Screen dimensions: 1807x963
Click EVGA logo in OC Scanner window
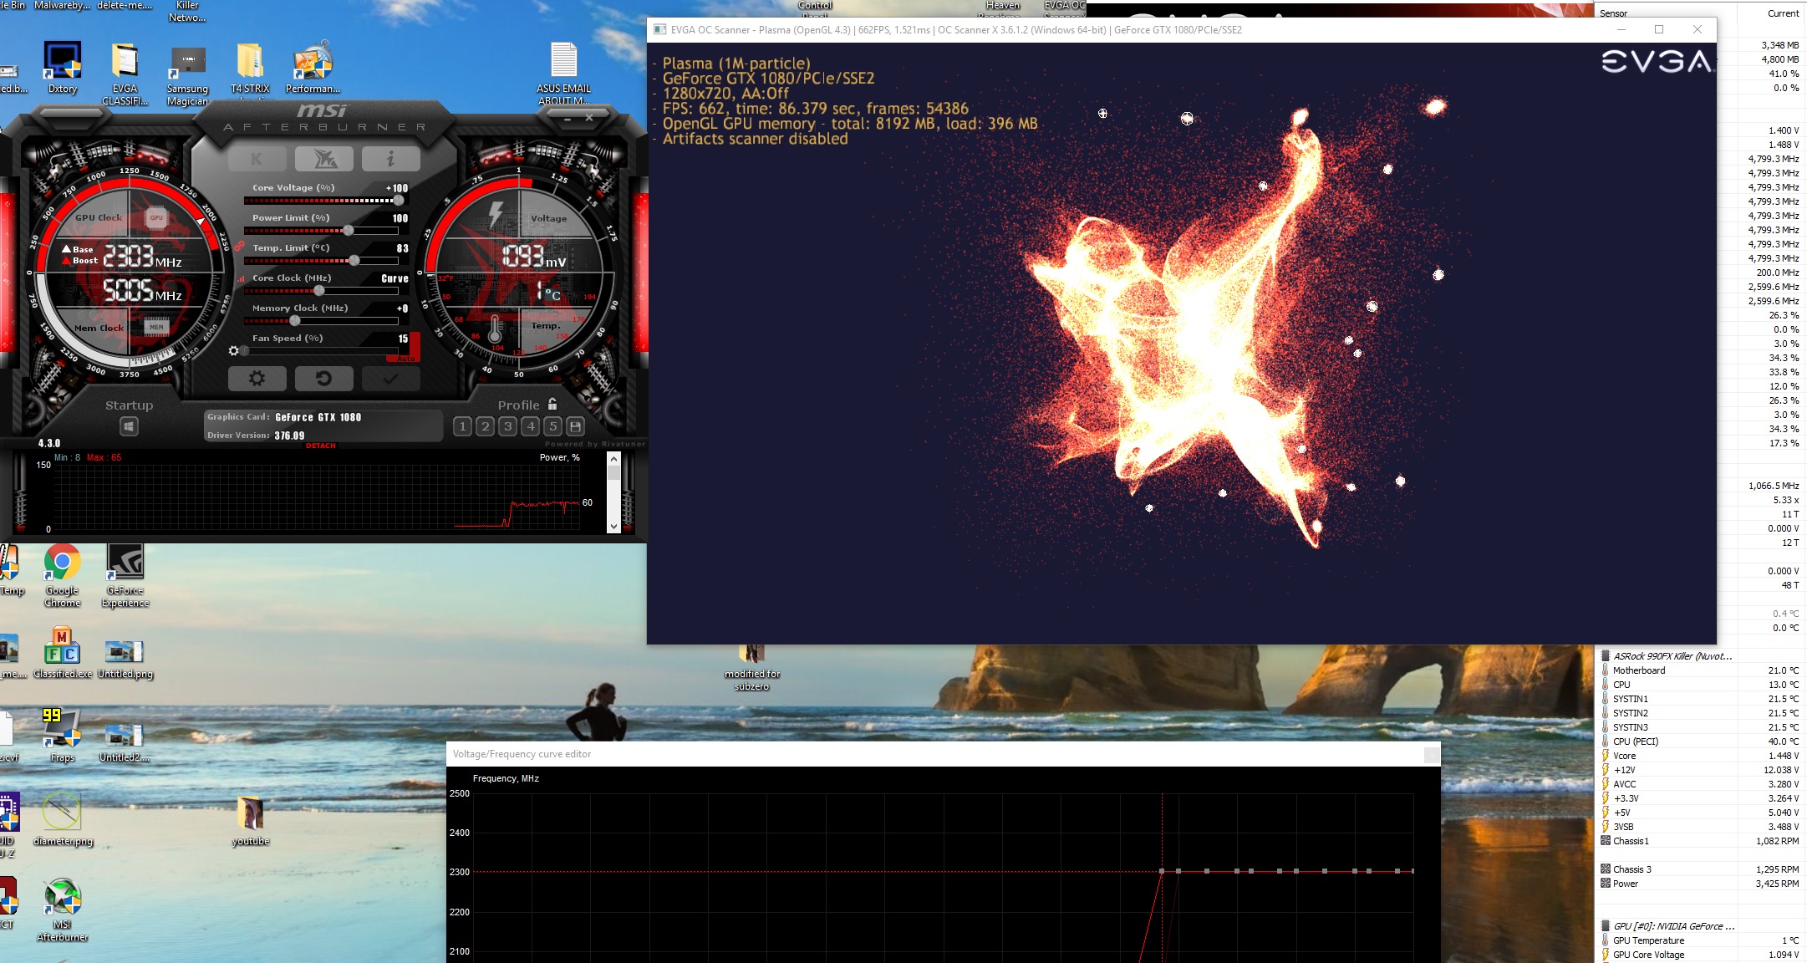tap(1656, 61)
